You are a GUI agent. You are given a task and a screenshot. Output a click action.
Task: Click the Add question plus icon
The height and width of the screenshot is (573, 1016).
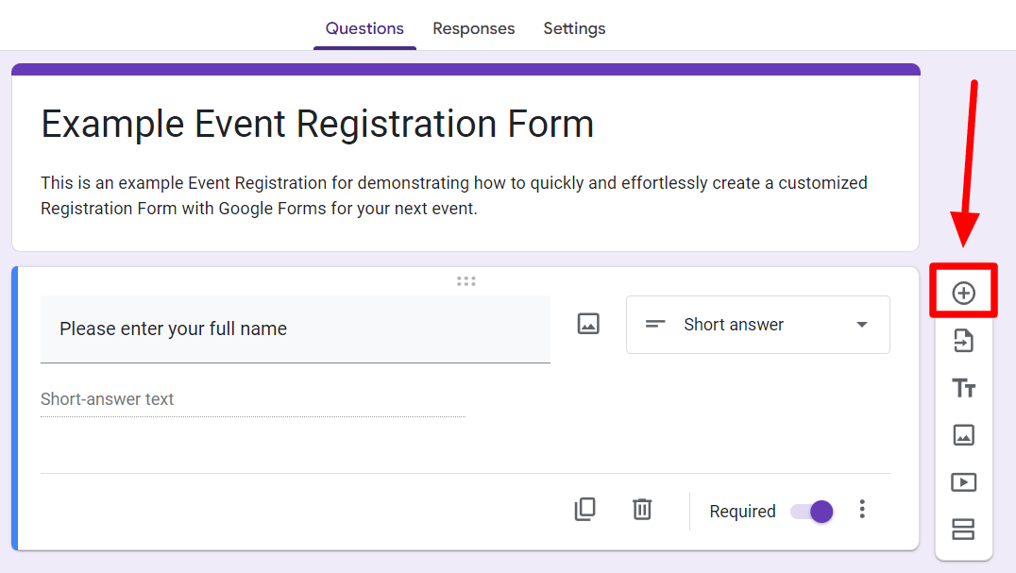click(963, 294)
